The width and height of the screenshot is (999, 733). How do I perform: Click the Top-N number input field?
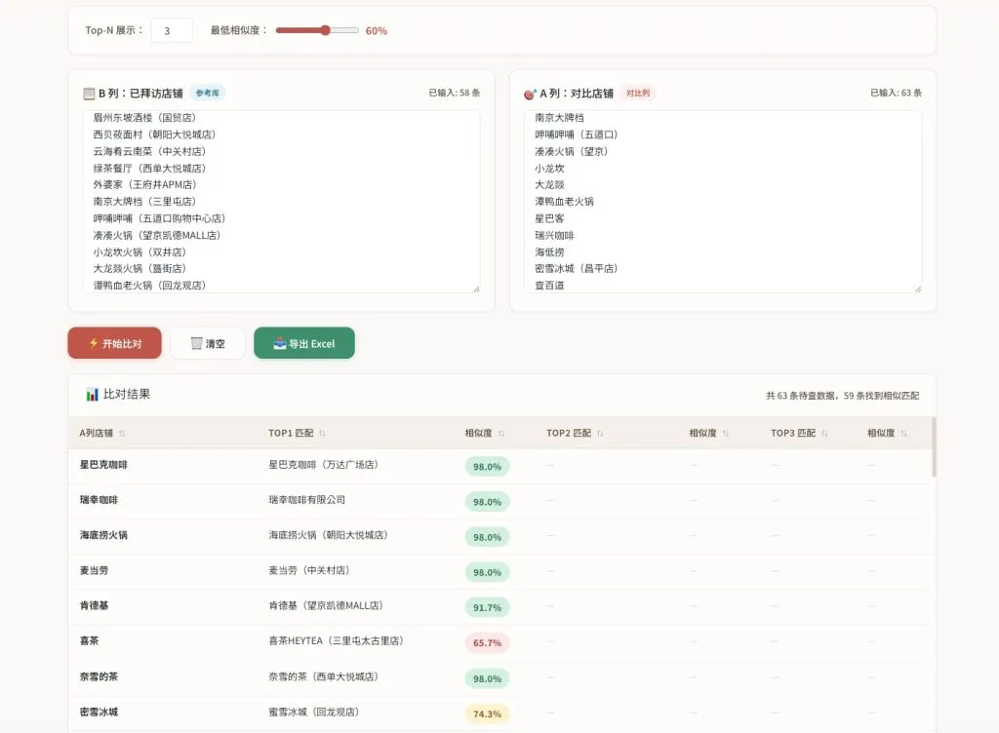click(x=172, y=30)
